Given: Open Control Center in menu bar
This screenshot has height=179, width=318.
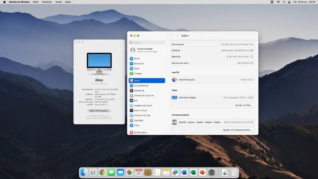Looking at the screenshot, I should [x=289, y=2].
